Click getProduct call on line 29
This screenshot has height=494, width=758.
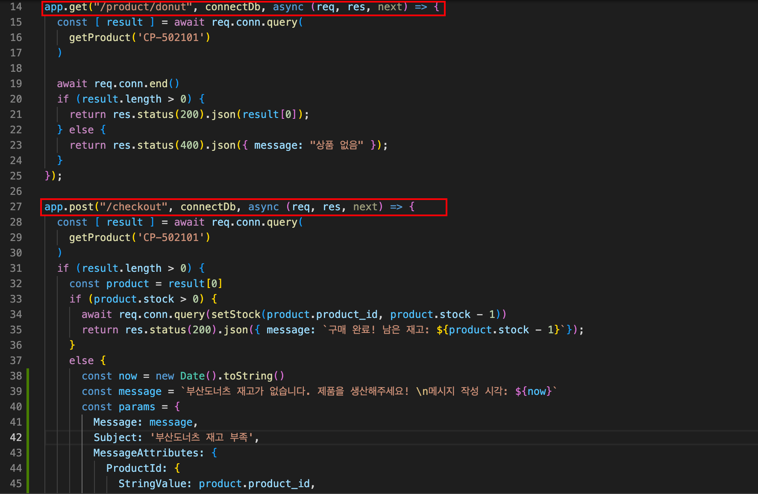pyautogui.click(x=140, y=238)
